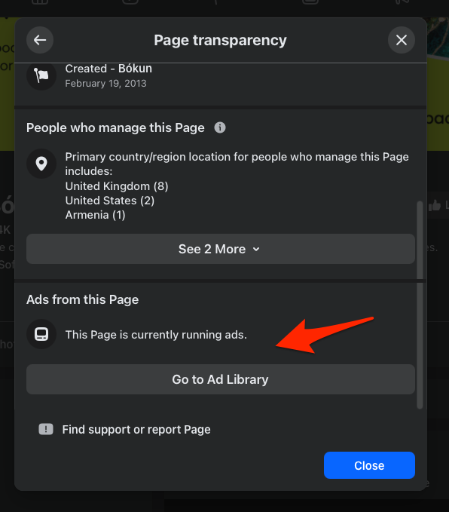Click the dialog's vertical scrollbar
Viewport: 449px width, 512px height.
(420, 305)
